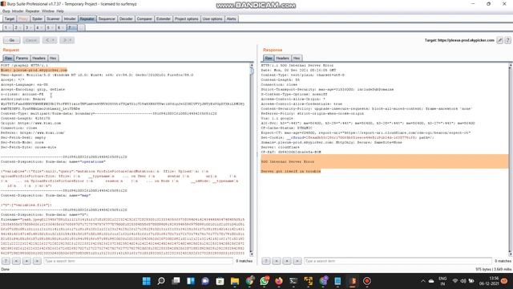Click the '500 Internal Server Error' body text
This screenshot has width=513, height=289.
[x=288, y=162]
